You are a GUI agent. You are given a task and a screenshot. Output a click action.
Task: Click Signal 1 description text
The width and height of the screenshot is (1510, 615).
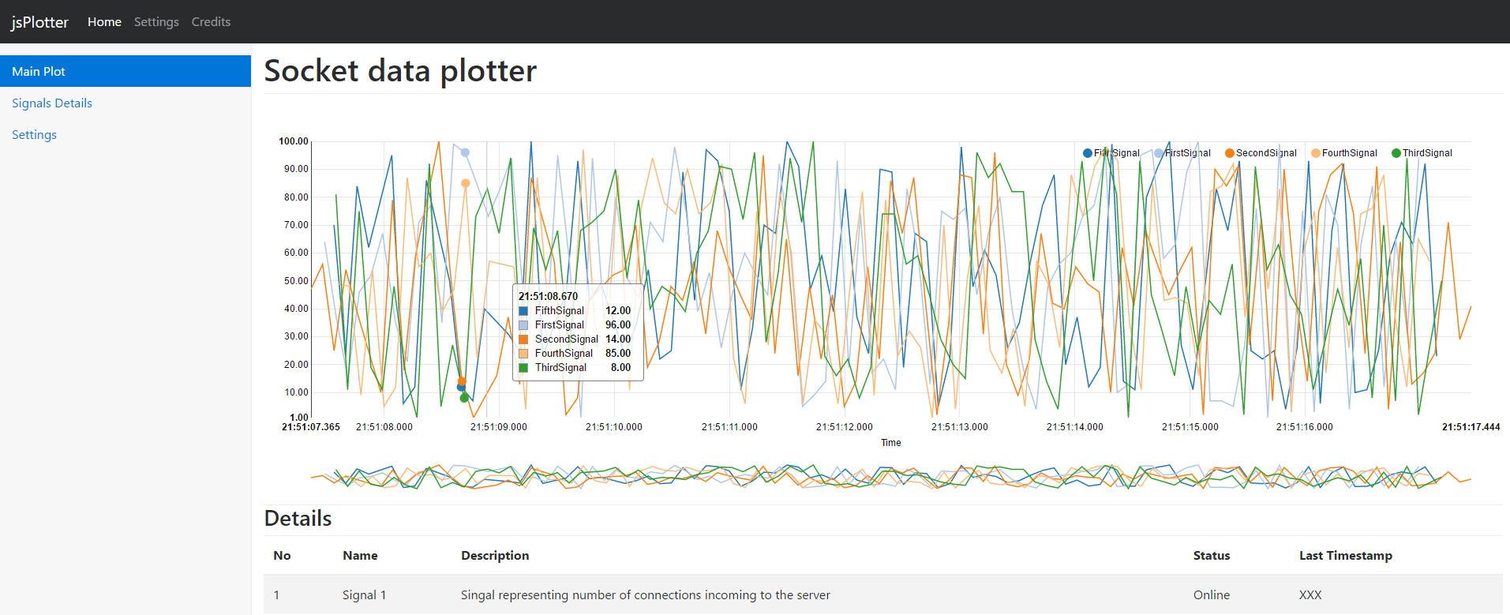[x=646, y=594]
